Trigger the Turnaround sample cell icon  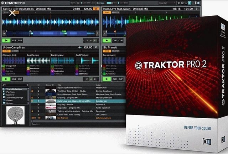[x=104, y=74]
